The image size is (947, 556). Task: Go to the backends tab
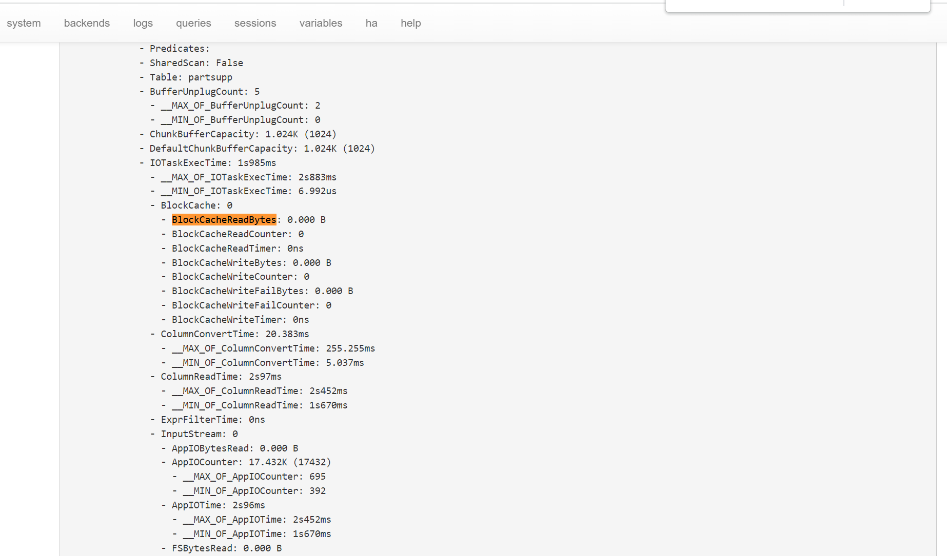(87, 23)
